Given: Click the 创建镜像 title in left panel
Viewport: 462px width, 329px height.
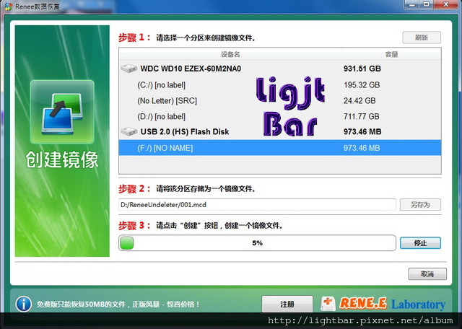Looking at the screenshot, I should [x=62, y=160].
